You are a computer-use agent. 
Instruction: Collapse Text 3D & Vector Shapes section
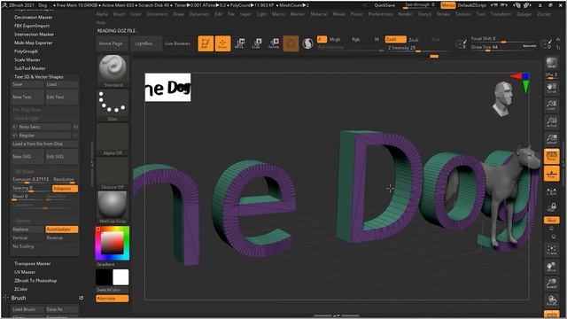(39, 77)
